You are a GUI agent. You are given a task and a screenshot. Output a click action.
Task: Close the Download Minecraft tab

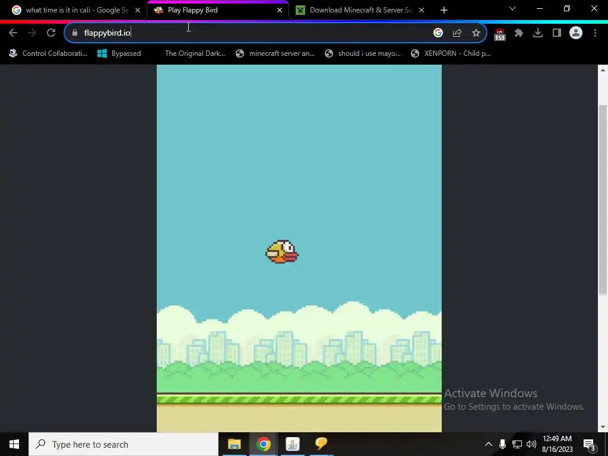click(x=422, y=10)
